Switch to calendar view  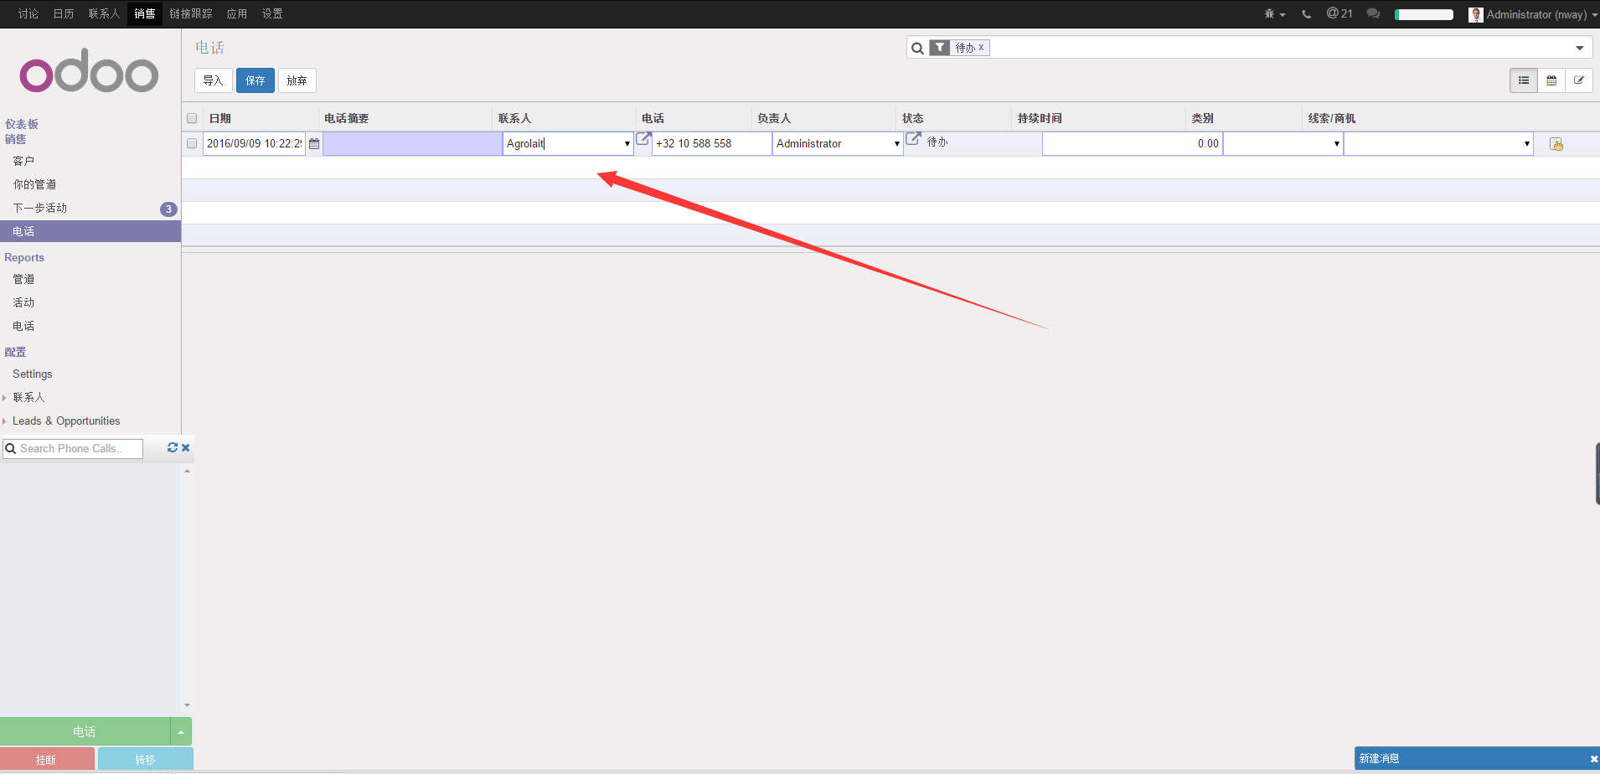click(1551, 80)
